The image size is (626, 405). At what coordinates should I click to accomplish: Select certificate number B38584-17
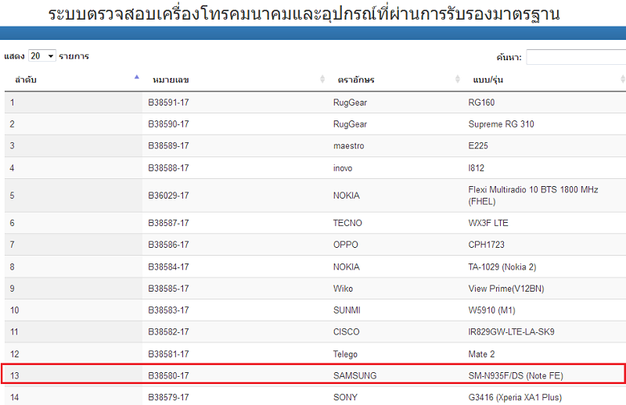(x=168, y=267)
